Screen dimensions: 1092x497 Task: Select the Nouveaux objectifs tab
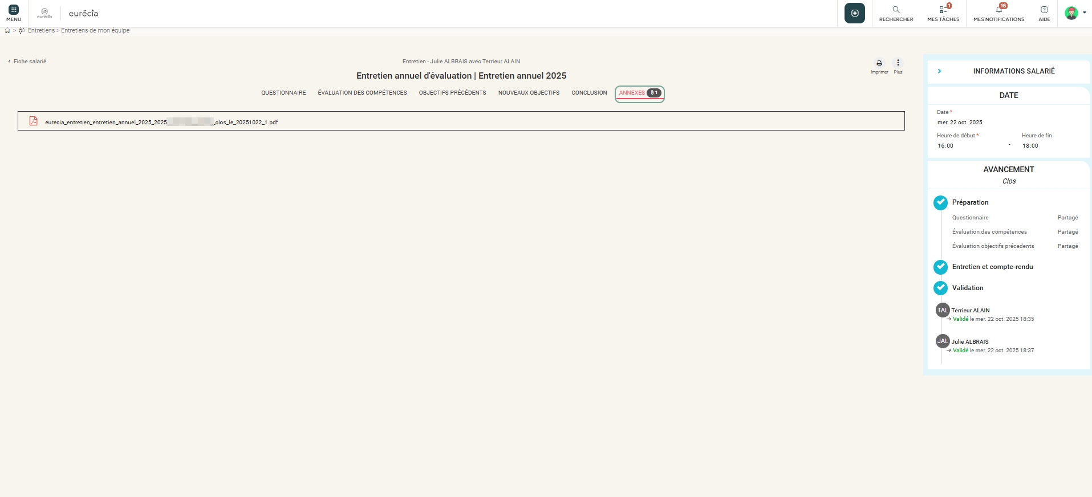[x=529, y=93]
